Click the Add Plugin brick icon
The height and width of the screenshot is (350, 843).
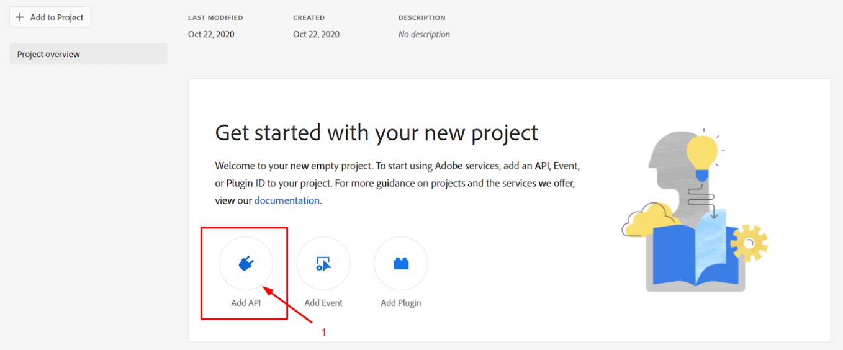tap(401, 264)
